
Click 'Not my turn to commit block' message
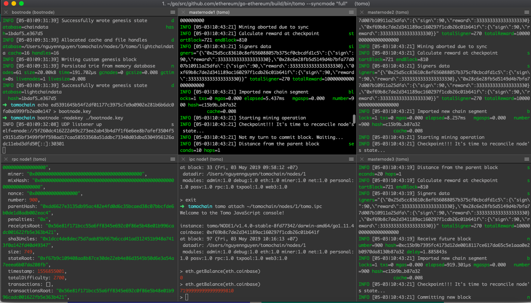point(291,137)
